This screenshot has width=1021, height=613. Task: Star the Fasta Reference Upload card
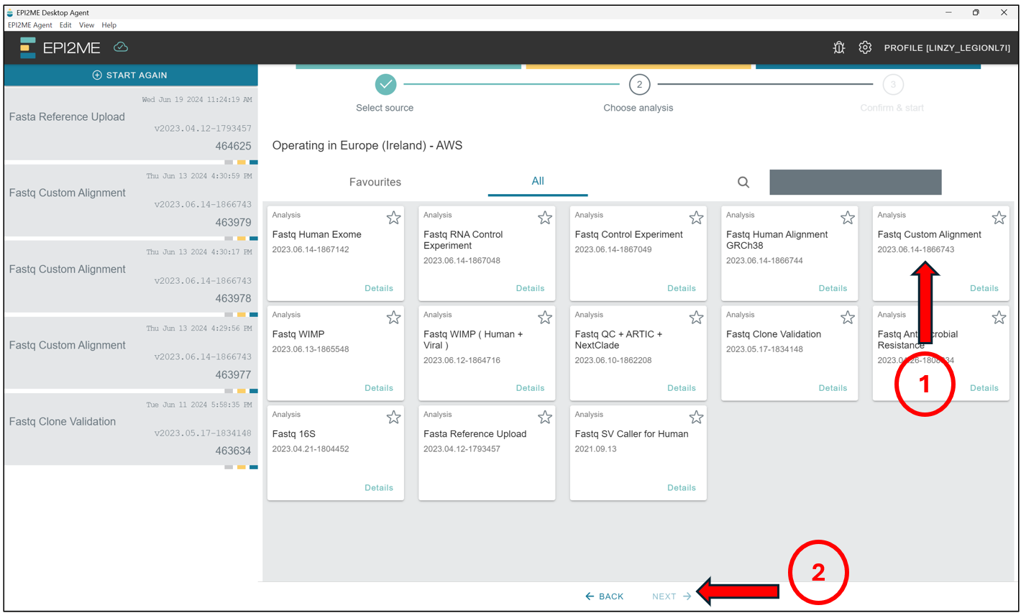tap(545, 418)
